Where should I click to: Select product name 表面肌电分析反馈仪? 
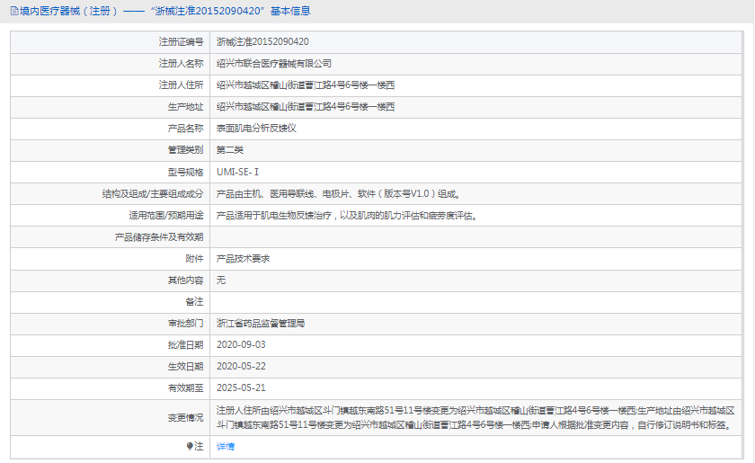(256, 129)
